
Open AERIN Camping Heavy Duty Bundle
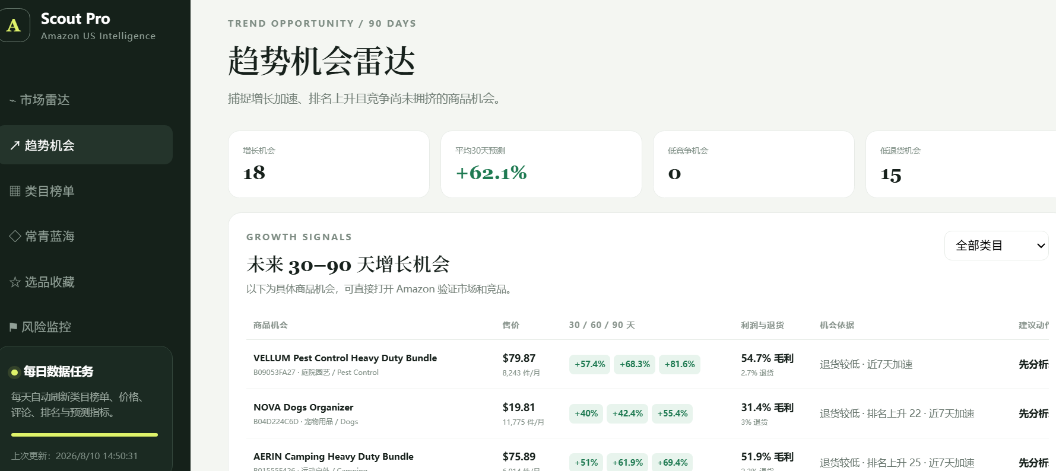coord(334,457)
